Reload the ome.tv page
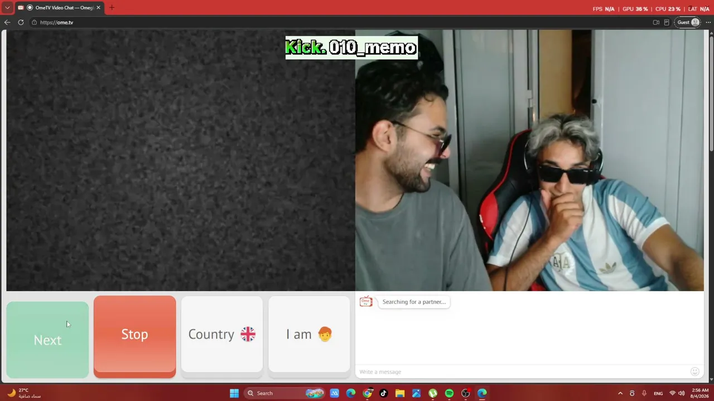This screenshot has height=401, width=714. [21, 22]
